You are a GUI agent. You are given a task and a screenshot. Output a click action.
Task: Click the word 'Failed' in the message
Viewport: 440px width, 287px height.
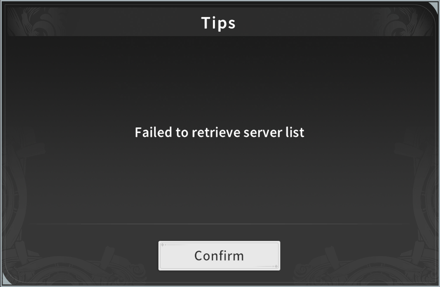coord(153,132)
